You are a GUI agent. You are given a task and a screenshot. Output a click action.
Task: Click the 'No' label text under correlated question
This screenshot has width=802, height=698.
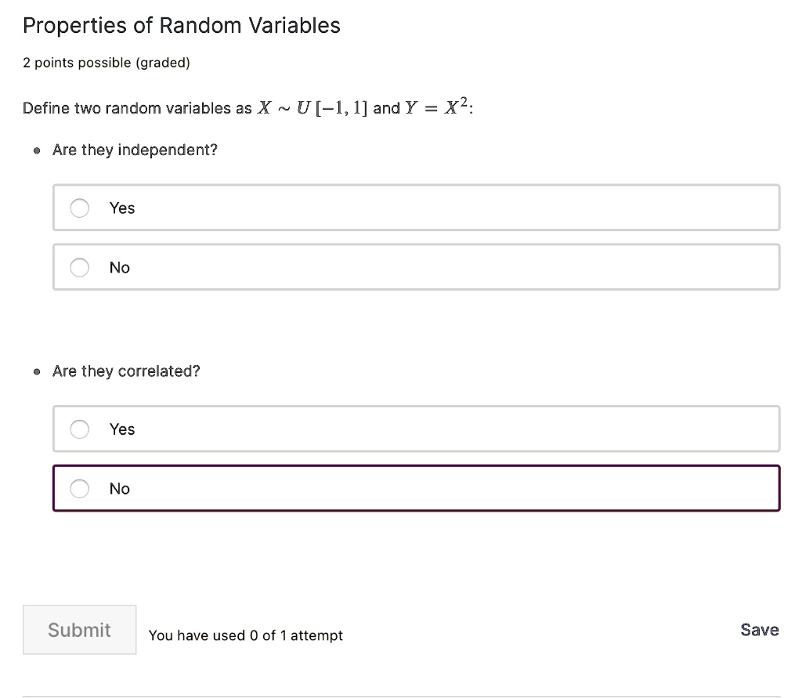[120, 489]
